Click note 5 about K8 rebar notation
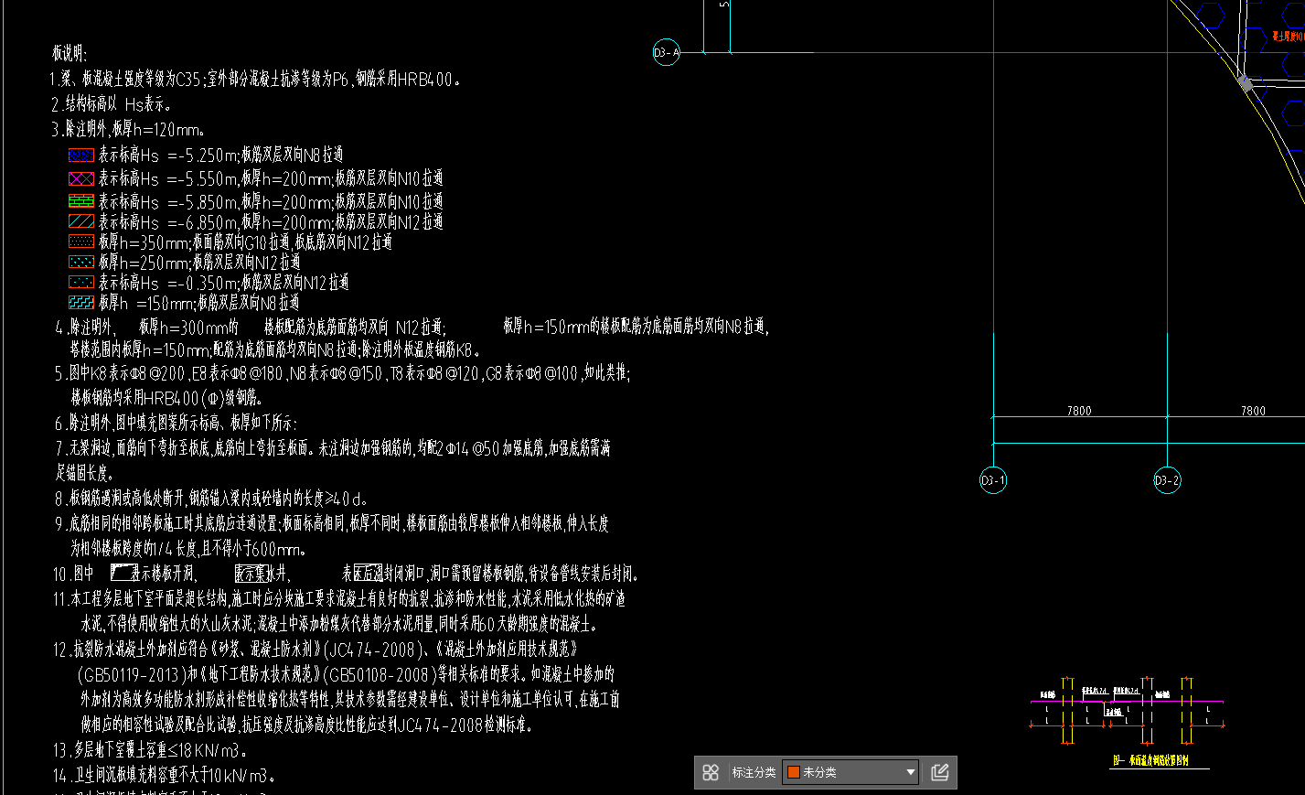The width and height of the screenshot is (1305, 795). pos(342,373)
